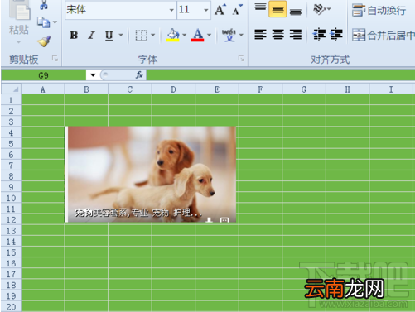This screenshot has height=312, width=415.
Task: Expand border options arrow
Action: tap(152, 35)
